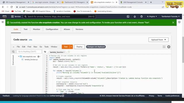
Task: Open the Upload from dropdown
Action: click(158, 40)
